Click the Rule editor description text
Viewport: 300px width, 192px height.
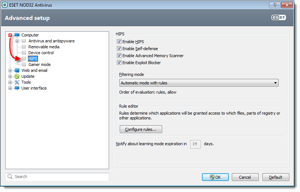point(199,116)
